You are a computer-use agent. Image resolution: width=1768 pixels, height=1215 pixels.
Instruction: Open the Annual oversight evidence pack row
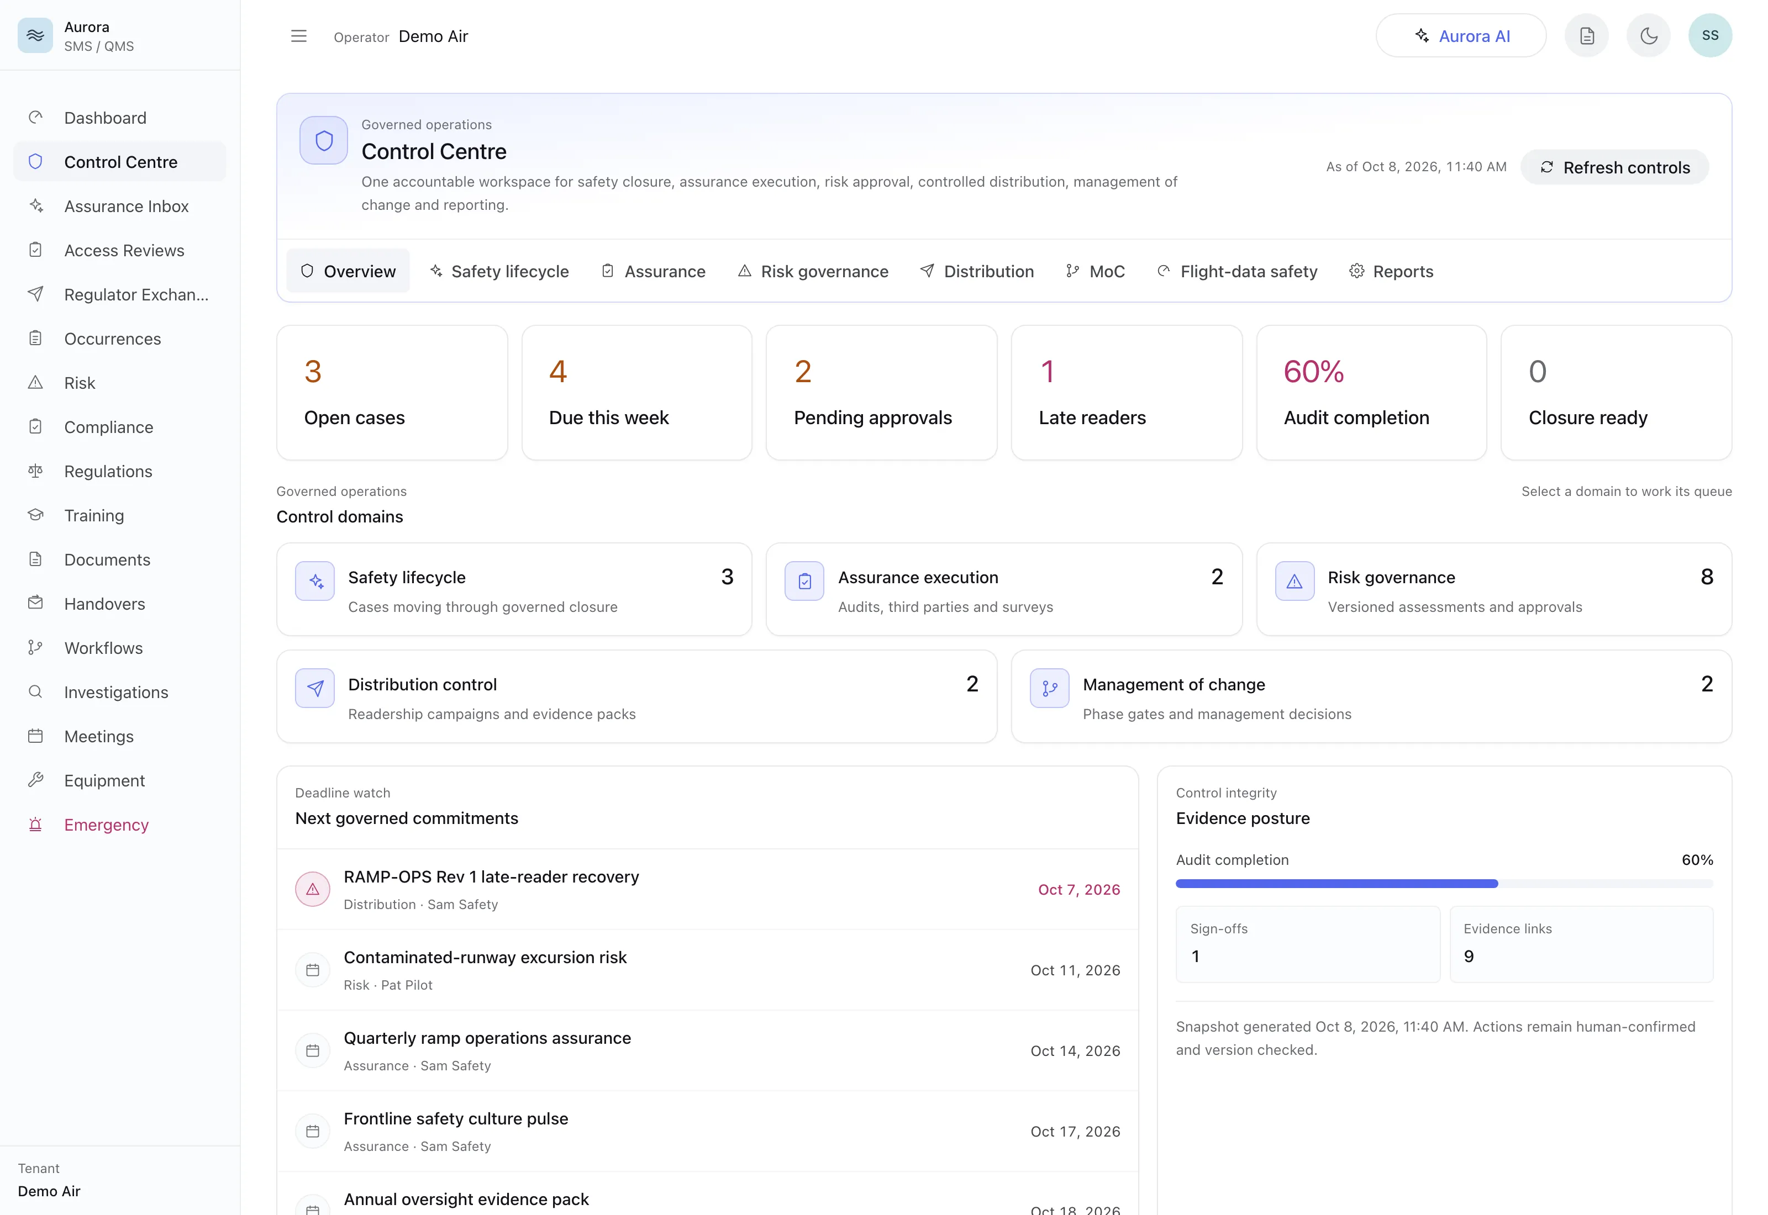707,1193
